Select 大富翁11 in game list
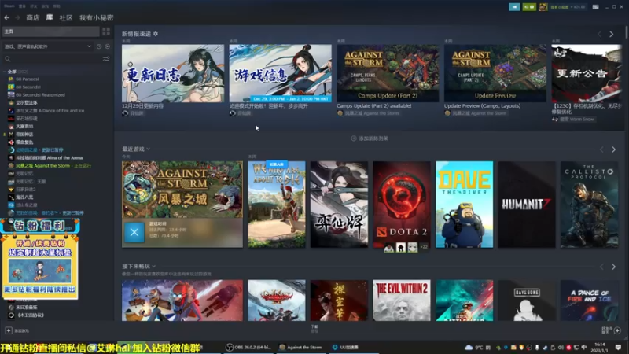Image resolution: width=629 pixels, height=354 pixels. coord(24,126)
